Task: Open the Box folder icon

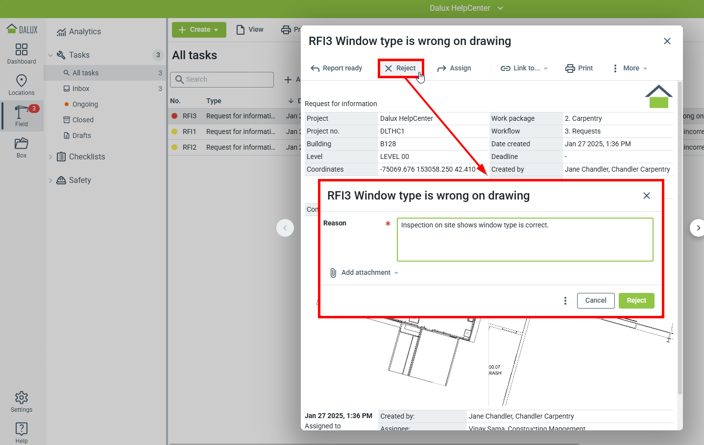Action: point(22,147)
